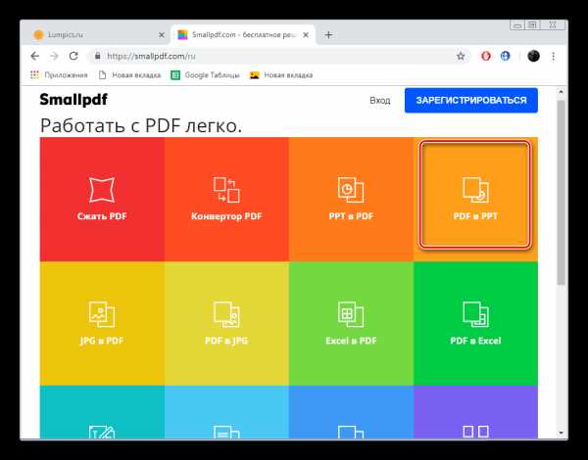The width and height of the screenshot is (588, 460).
Task: Open the first Новая вкладка bookmark
Action: (x=129, y=75)
